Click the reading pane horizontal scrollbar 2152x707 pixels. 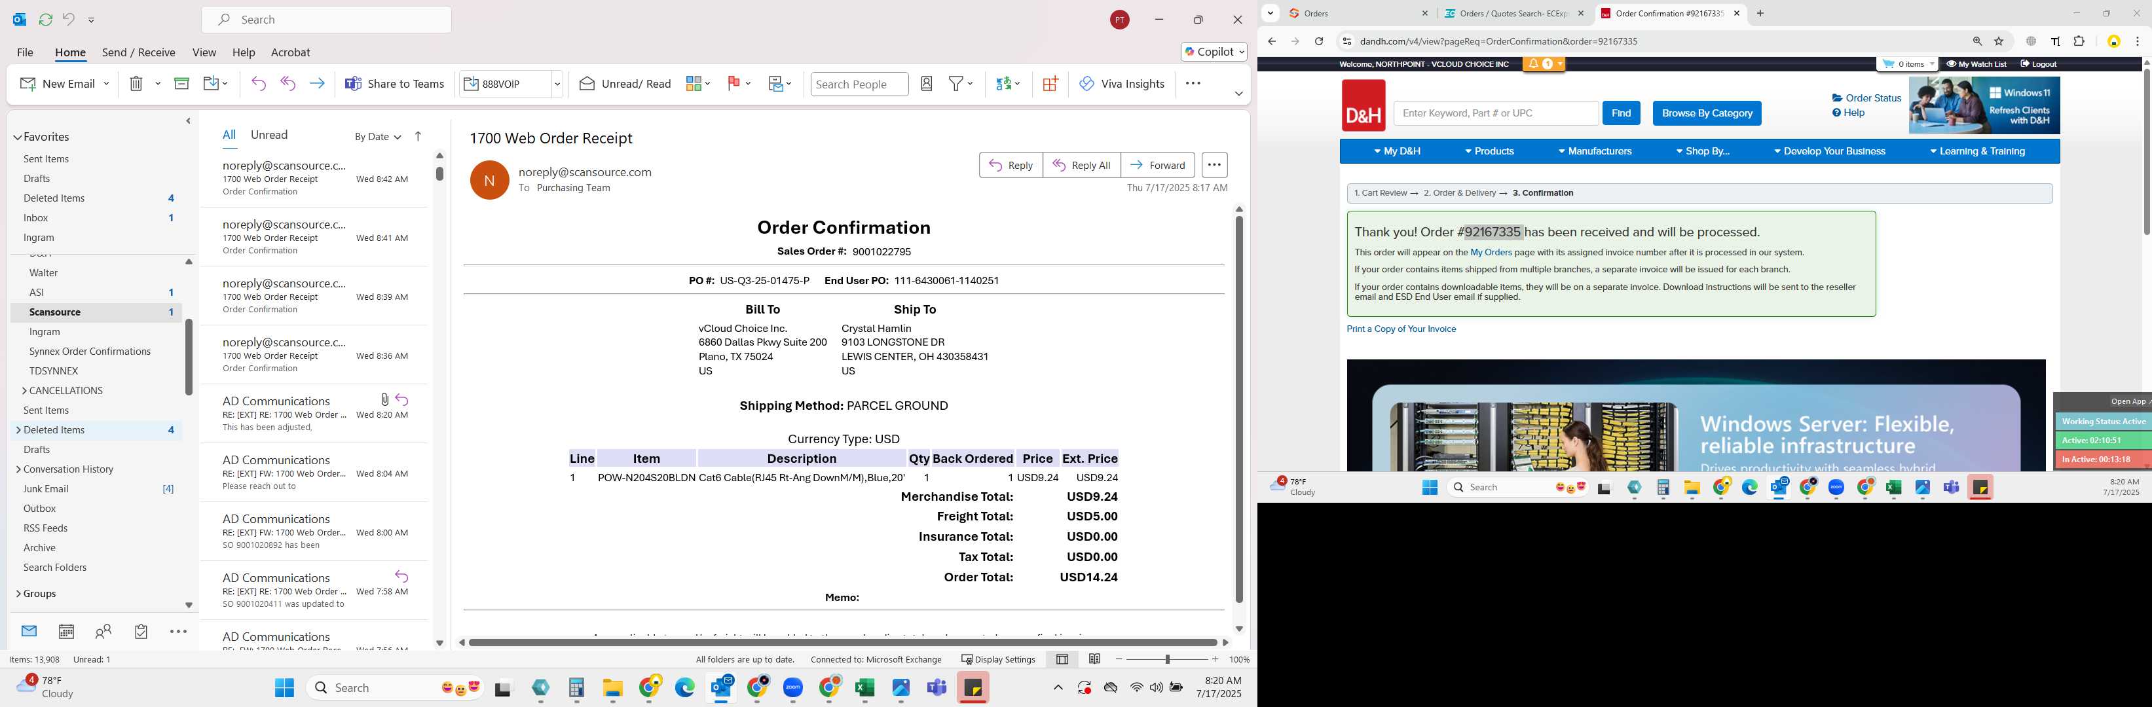pyautogui.click(x=842, y=642)
